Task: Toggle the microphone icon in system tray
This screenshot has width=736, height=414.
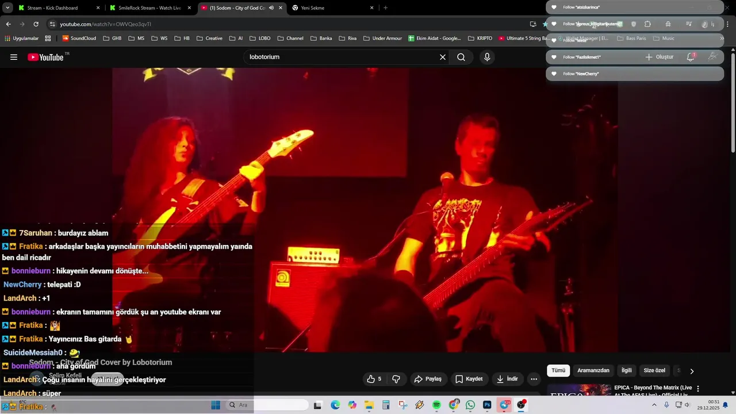Action: pyautogui.click(x=666, y=405)
